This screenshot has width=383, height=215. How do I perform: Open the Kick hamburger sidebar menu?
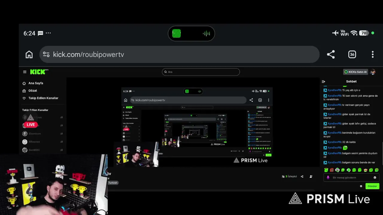25,72
